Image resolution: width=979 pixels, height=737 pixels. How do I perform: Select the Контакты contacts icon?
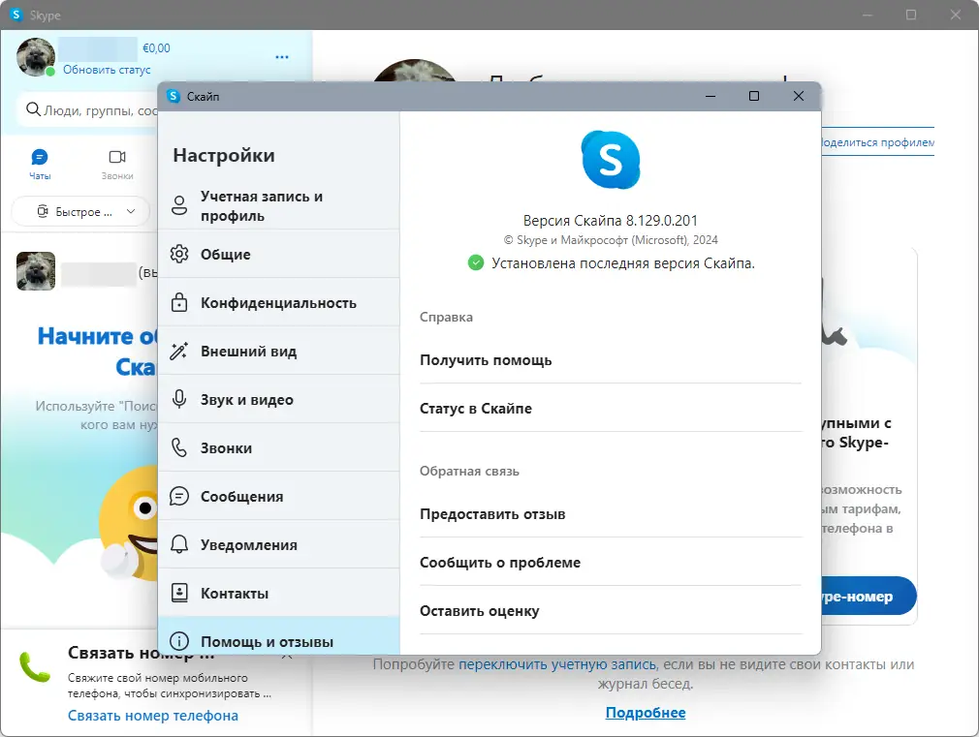(179, 593)
